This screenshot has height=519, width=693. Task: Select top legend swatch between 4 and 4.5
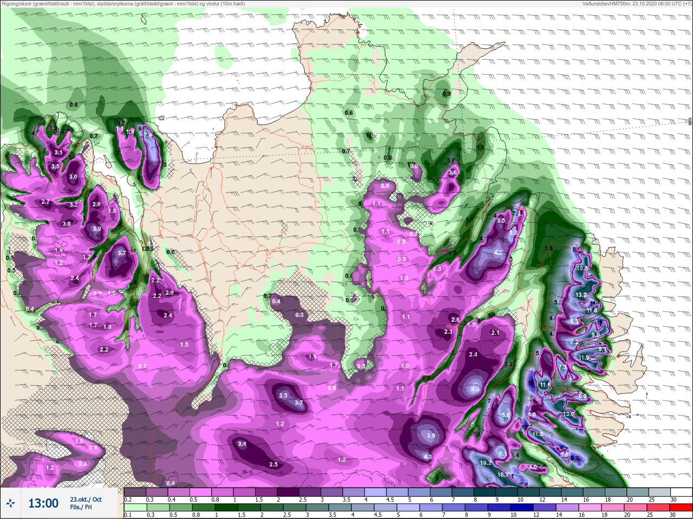coord(376,492)
